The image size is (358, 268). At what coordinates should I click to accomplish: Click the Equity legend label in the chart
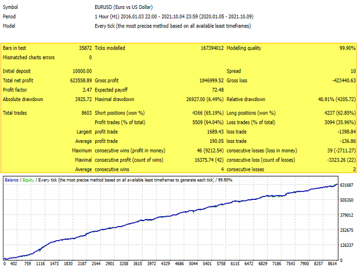pyautogui.click(x=29, y=180)
